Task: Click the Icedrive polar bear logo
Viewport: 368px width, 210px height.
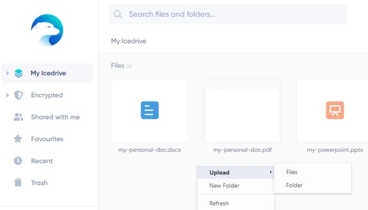Action: [x=47, y=30]
